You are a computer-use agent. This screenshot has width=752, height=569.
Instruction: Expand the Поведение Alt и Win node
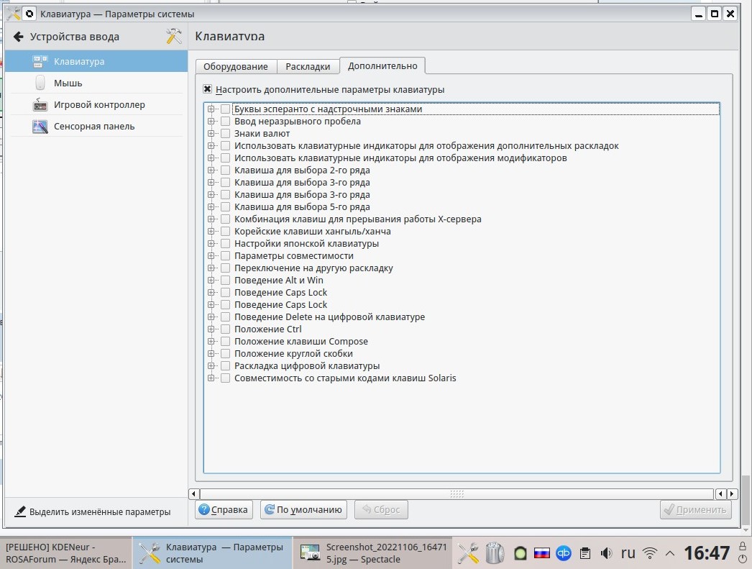tap(211, 281)
